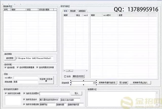Click the friend list scrollbar right arrow
The image size is (162, 109).
(x=87, y=71)
